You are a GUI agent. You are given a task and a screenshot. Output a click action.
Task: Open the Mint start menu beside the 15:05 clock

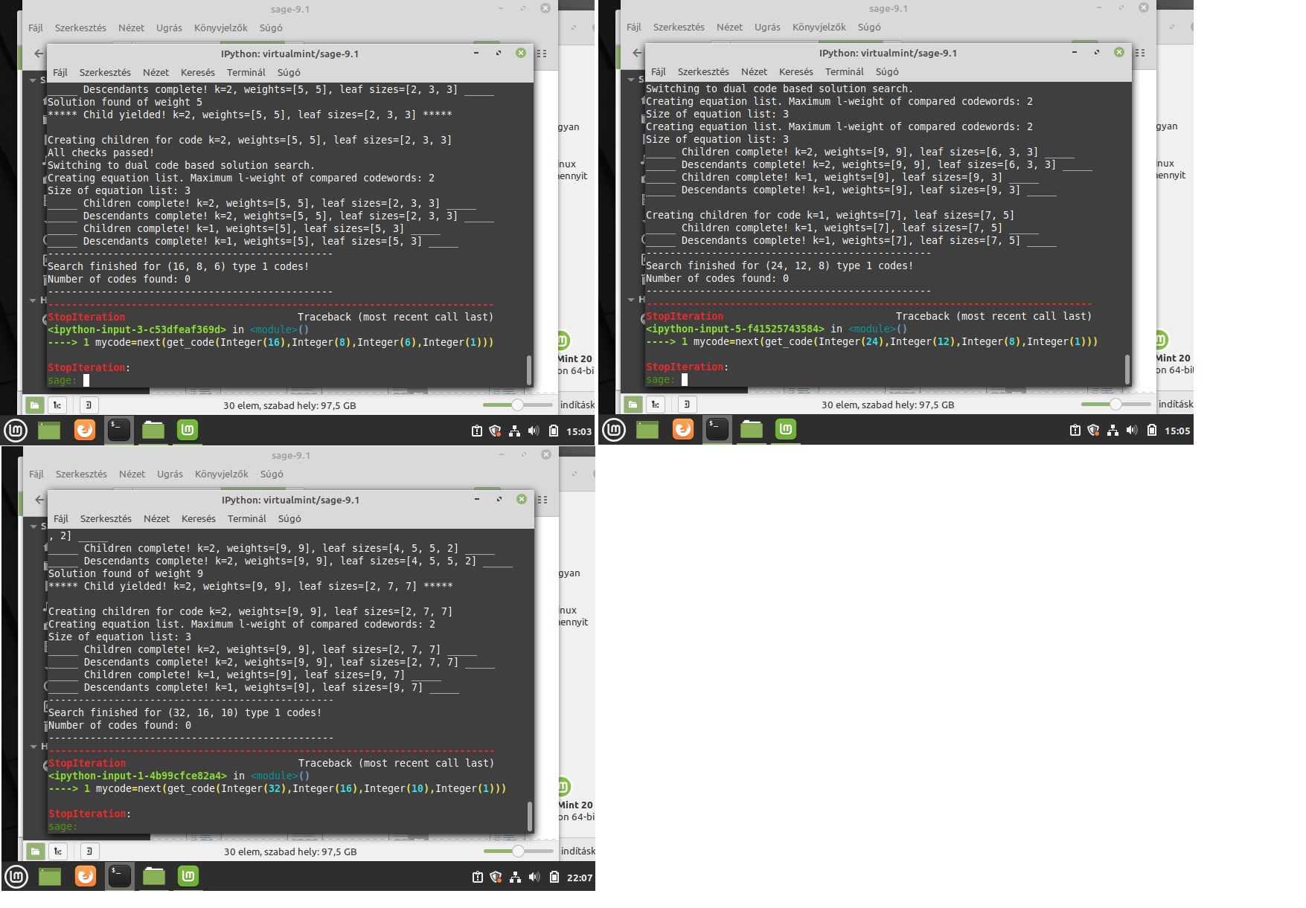point(614,430)
